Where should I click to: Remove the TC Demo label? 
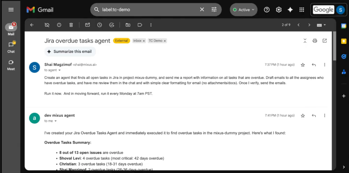pos(165,41)
